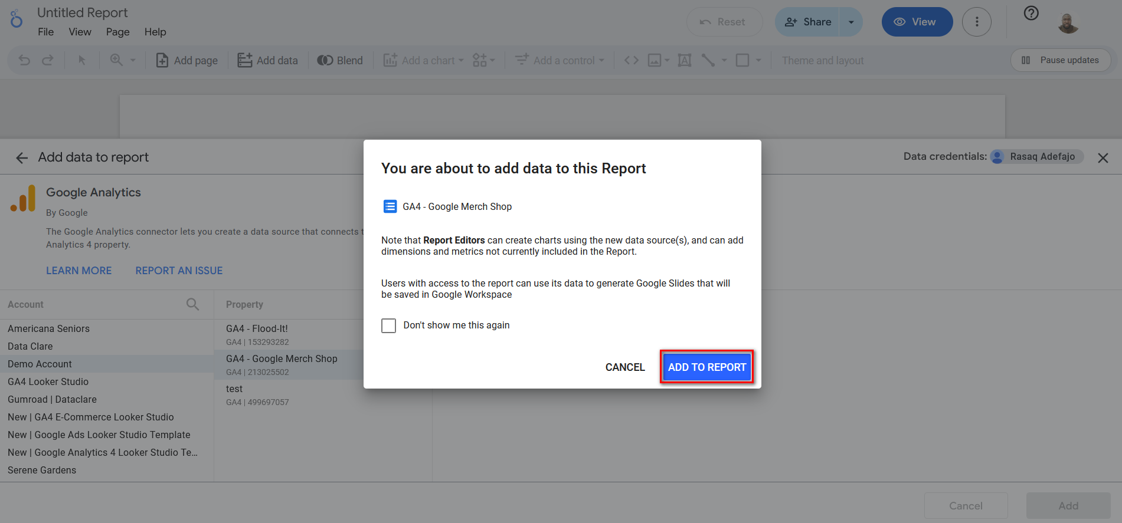Open the Help menu
Screen dimensions: 1122x523
155,32
